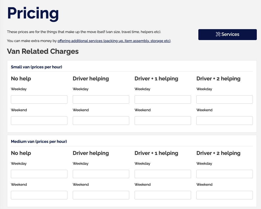Focus Medium van Driver helping Weekday field
The image size is (261, 209).
click(101, 174)
